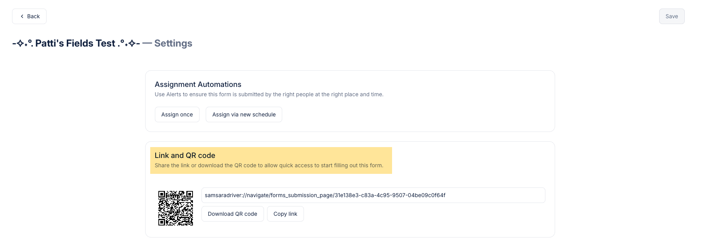Choose Assign once
Screen dimensions: 703x241
point(177,114)
